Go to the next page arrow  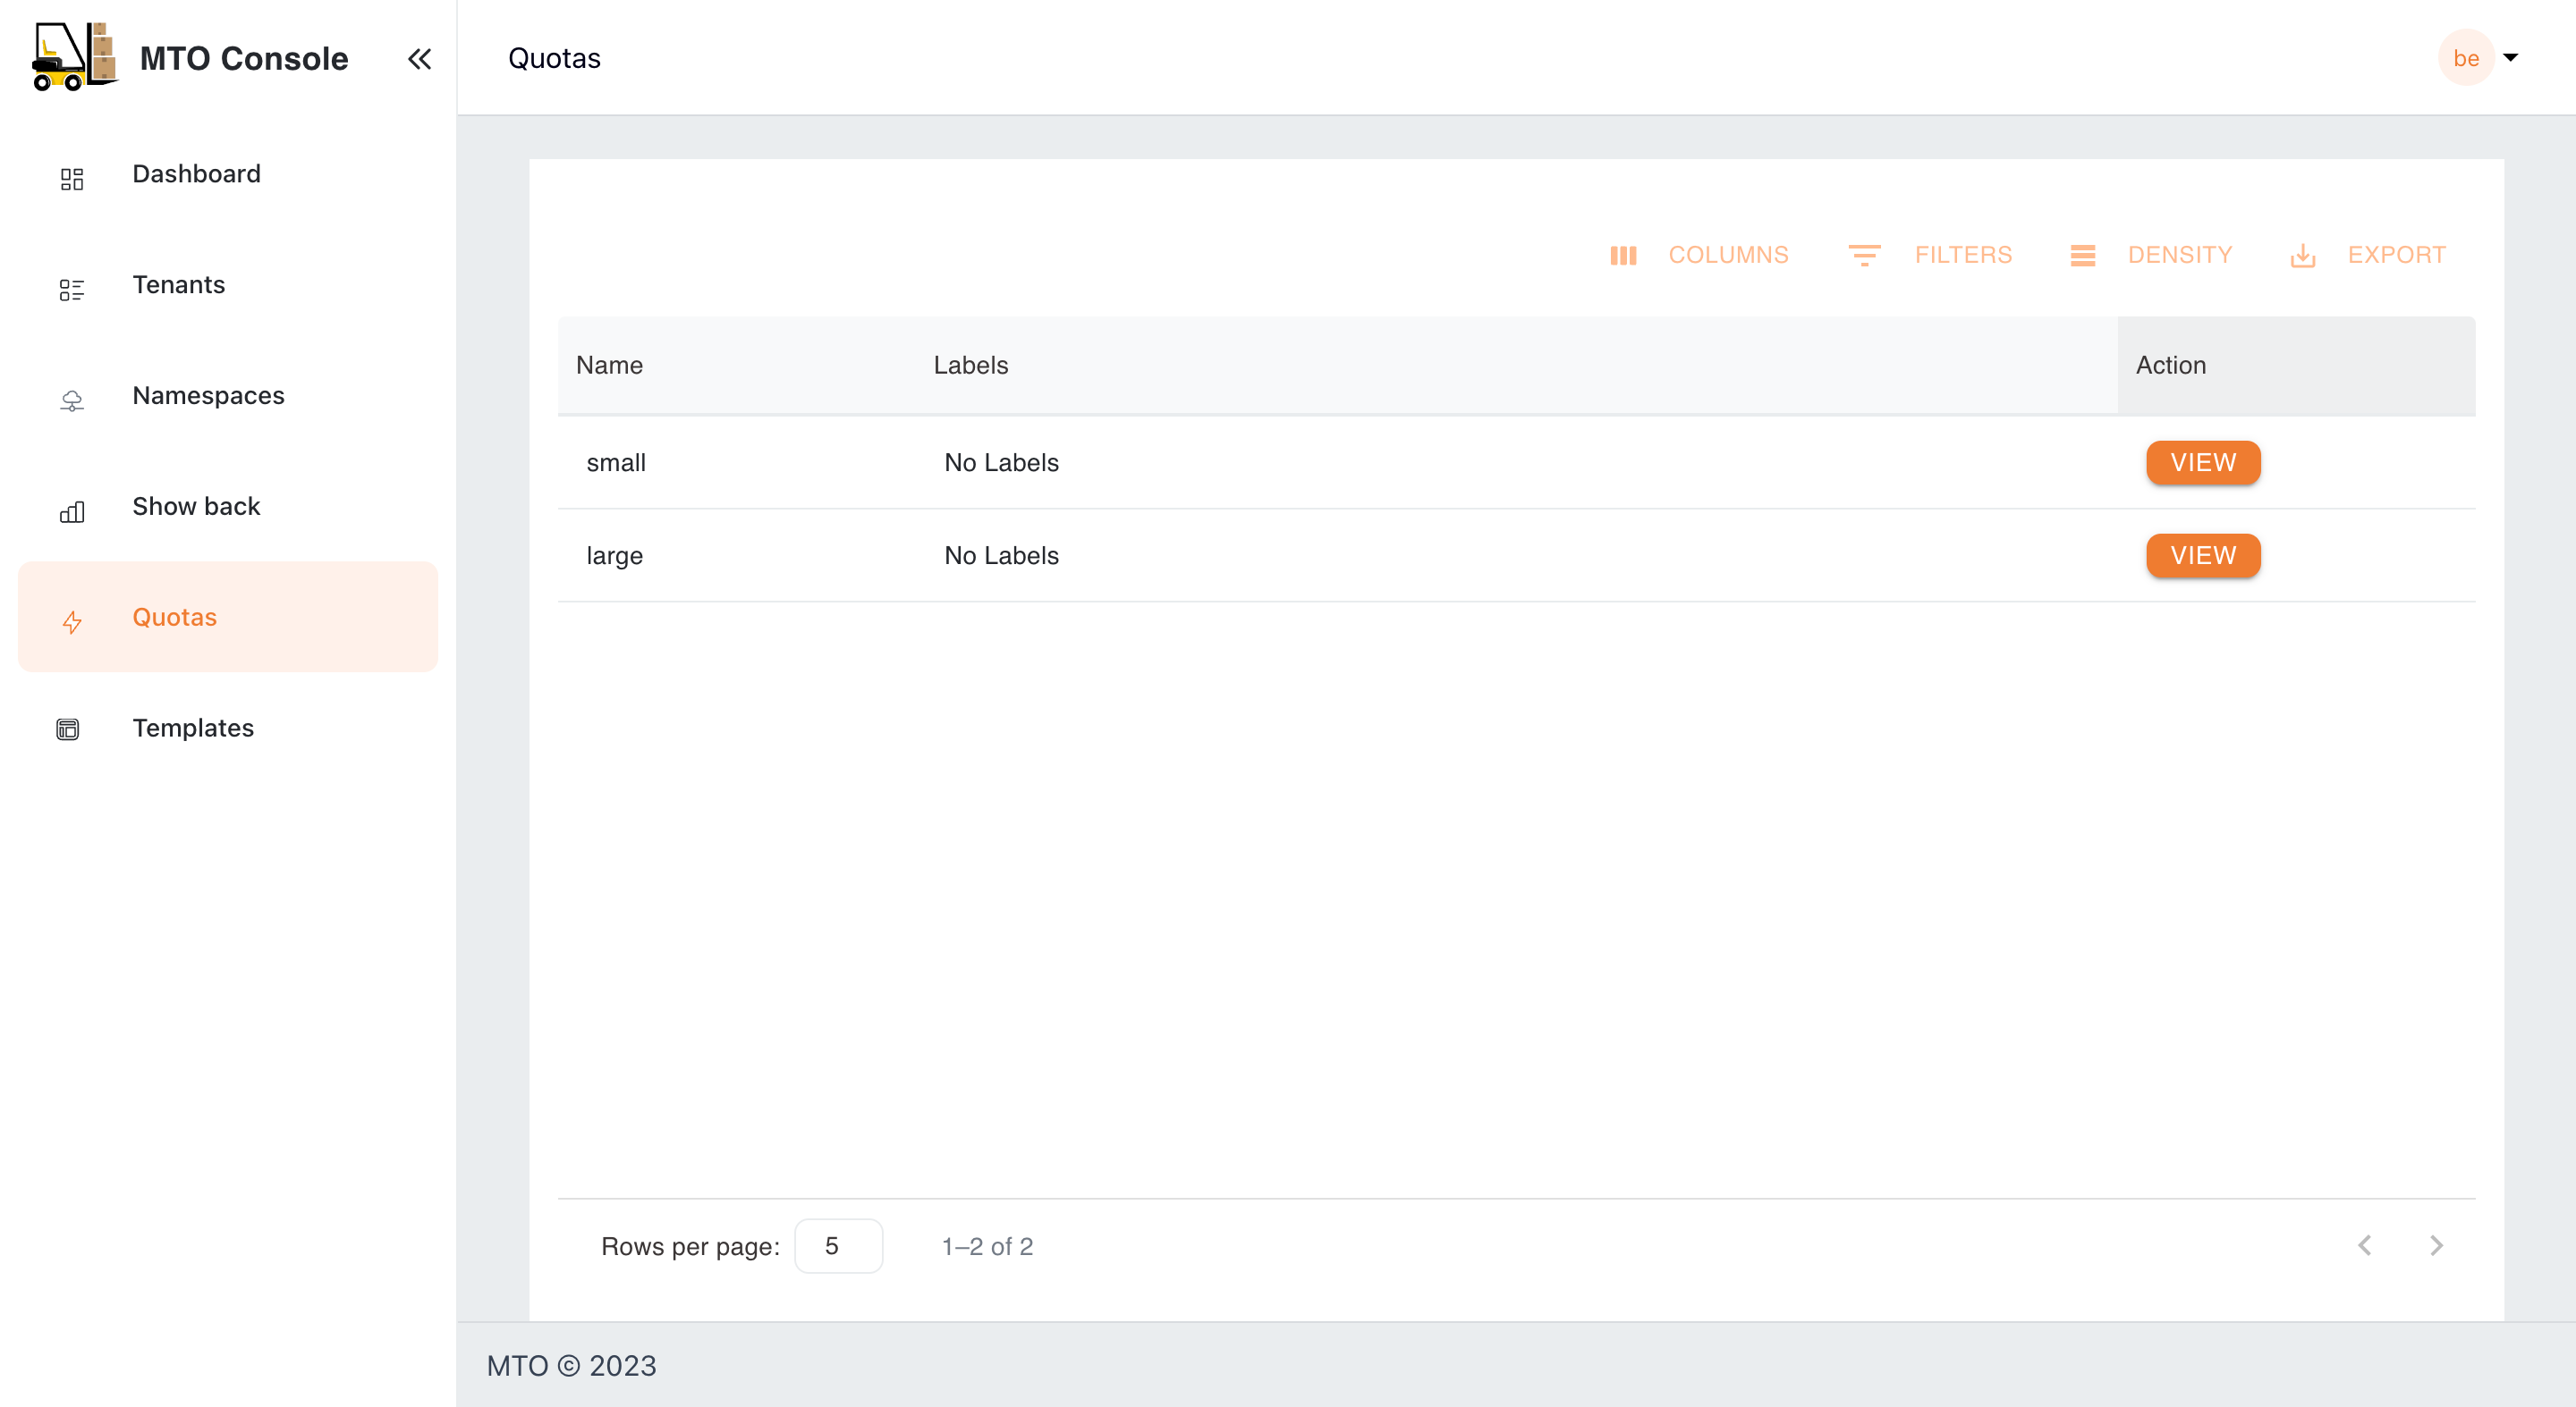2436,1245
